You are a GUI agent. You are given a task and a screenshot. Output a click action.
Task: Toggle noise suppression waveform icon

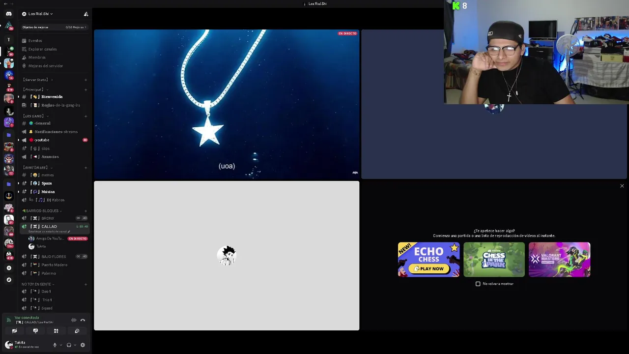74,320
